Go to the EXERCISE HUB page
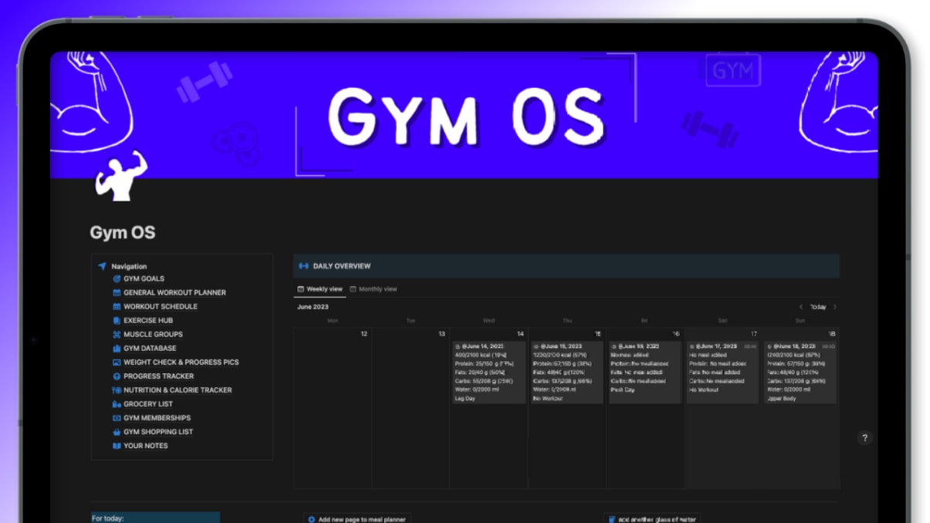 [148, 320]
